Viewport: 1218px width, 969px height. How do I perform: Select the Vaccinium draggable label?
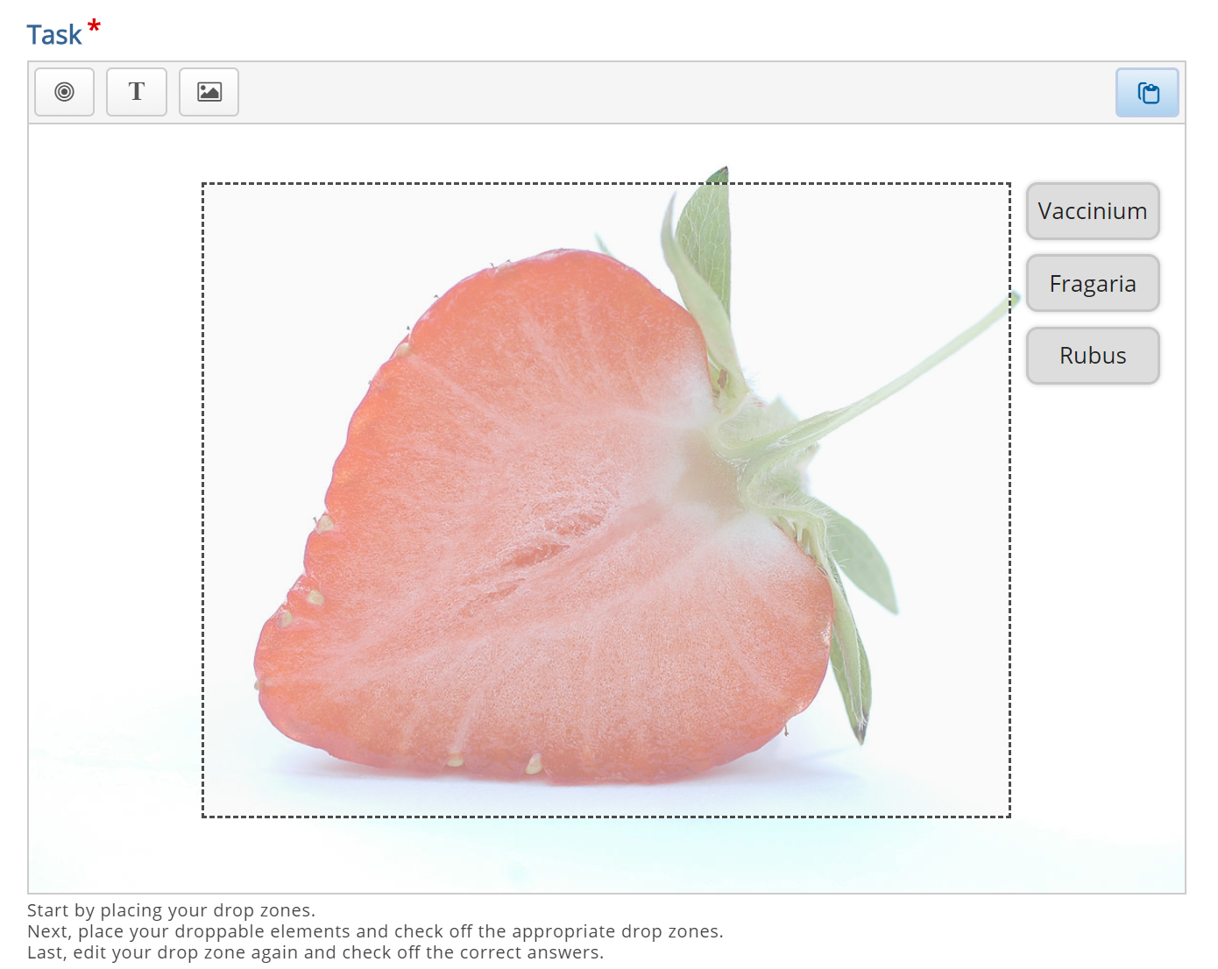(x=1093, y=211)
